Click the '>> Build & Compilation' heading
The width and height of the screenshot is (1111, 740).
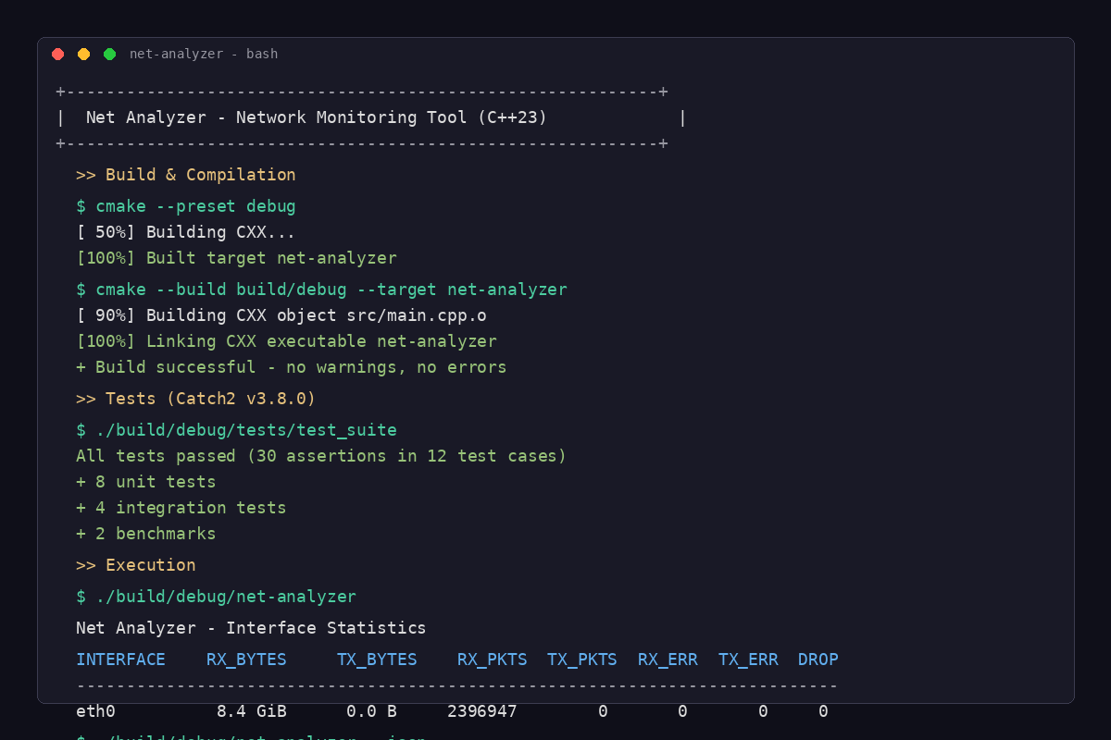pos(186,175)
